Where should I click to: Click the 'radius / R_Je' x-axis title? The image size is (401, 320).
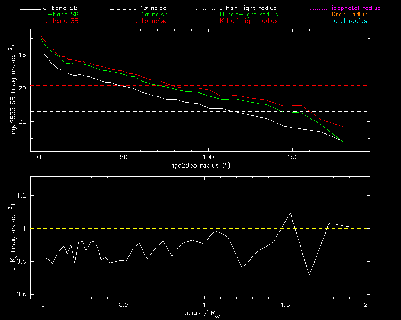point(200,314)
